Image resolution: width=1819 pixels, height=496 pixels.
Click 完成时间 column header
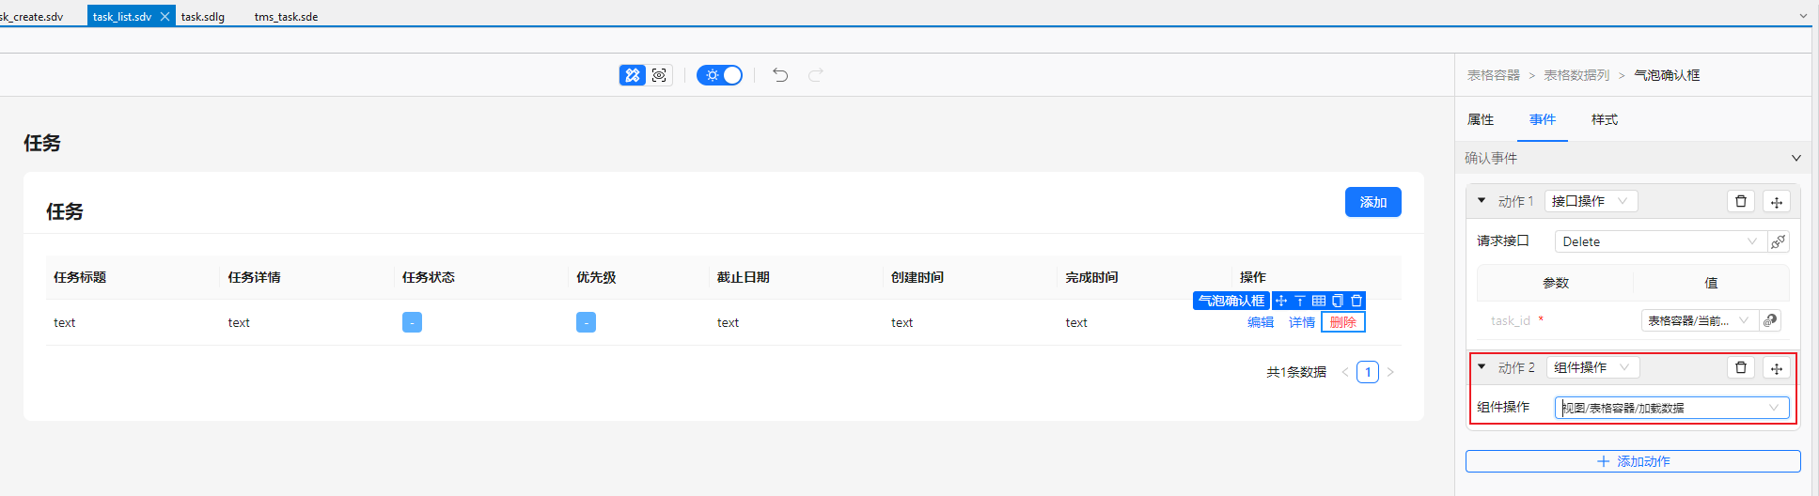1091,277
